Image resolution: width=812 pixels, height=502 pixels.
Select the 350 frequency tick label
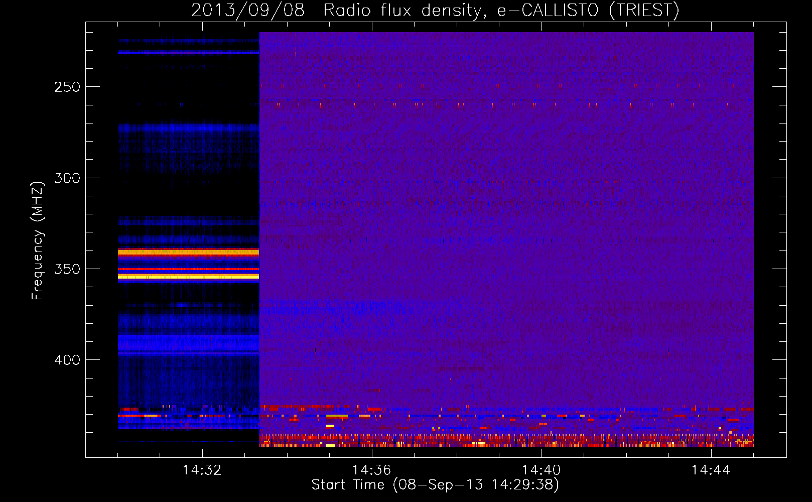[x=67, y=269]
